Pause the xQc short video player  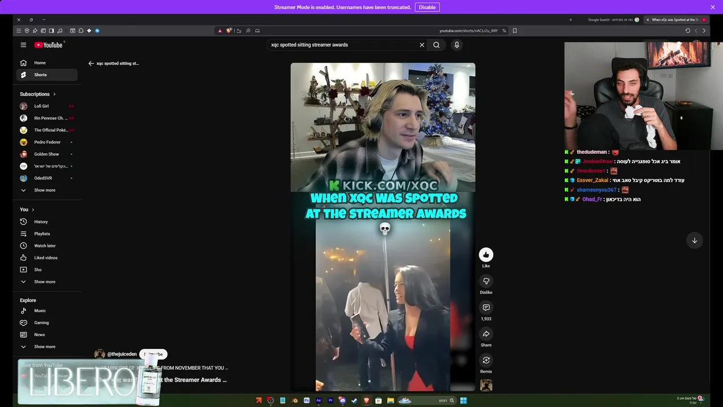coord(383,226)
